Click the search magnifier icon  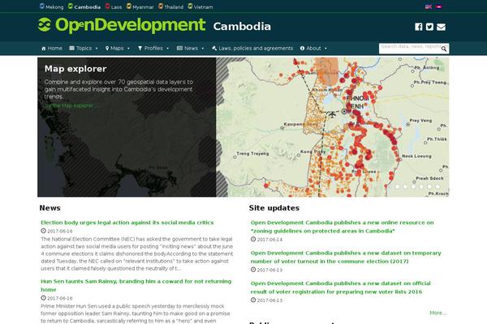(444, 49)
